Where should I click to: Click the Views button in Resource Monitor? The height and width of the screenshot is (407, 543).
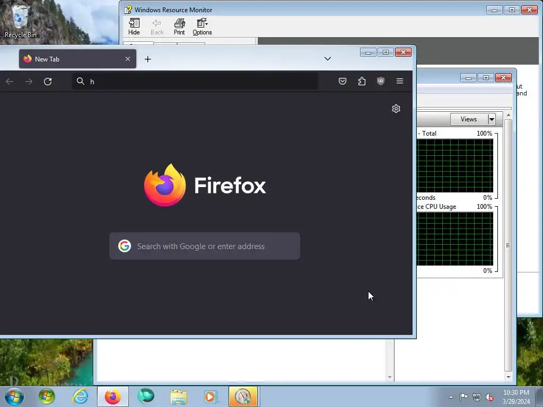point(469,119)
